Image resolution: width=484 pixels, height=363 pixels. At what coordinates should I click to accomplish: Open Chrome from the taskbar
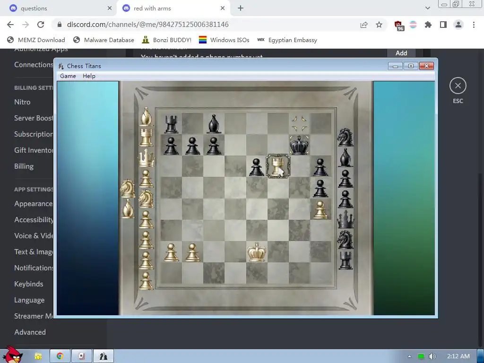click(x=60, y=356)
